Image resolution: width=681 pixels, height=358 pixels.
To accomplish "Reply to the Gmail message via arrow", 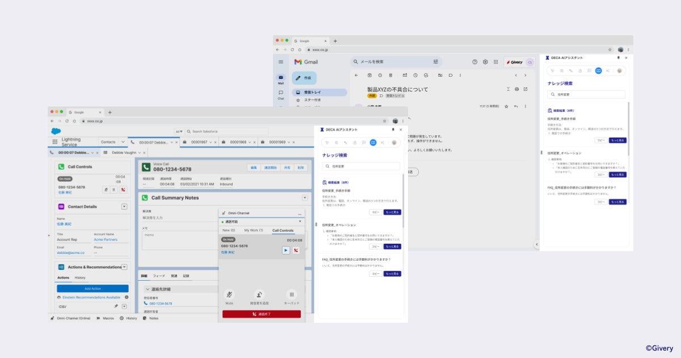I will click(x=516, y=106).
